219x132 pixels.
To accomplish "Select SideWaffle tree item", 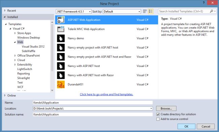I will pyautogui.click(x=29, y=51).
